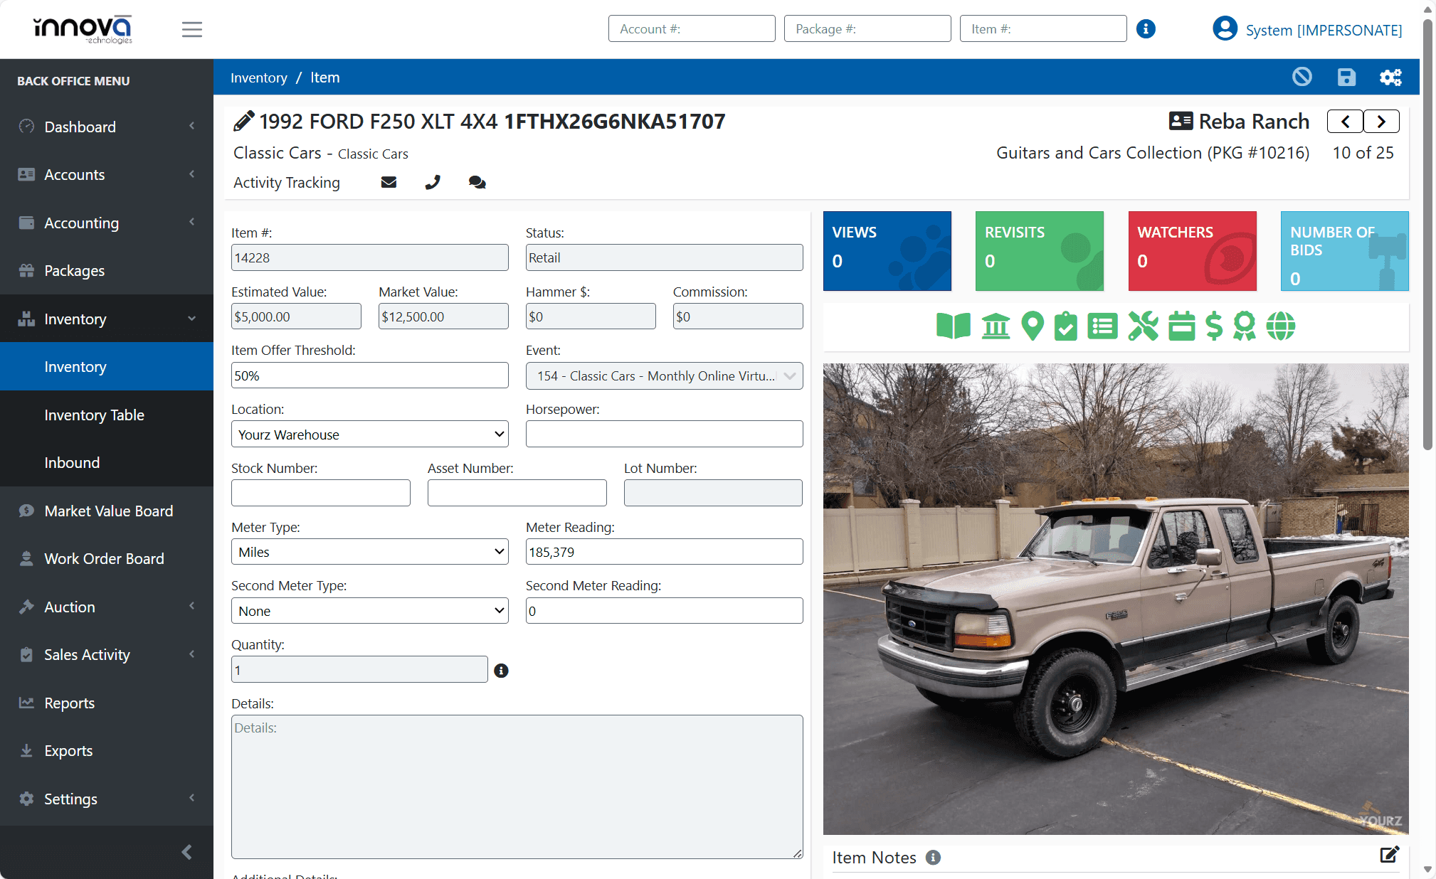
Task: Go to the next item arrow
Action: point(1381,122)
